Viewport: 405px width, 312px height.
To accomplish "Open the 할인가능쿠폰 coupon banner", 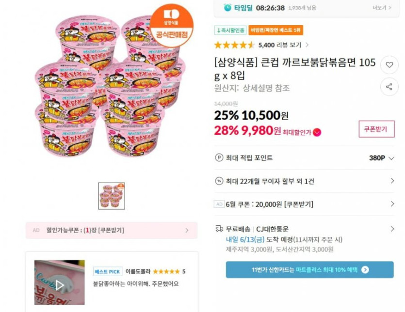I will 112,231.
